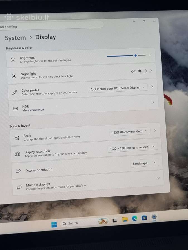Click the Night light 'Off' label

[x=133, y=72]
